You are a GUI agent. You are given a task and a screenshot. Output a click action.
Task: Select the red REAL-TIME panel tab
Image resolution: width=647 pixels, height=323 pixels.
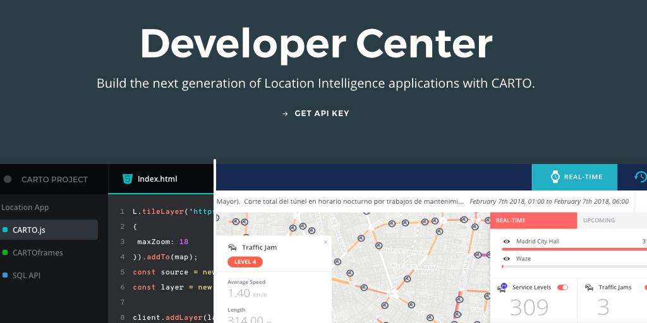533,220
